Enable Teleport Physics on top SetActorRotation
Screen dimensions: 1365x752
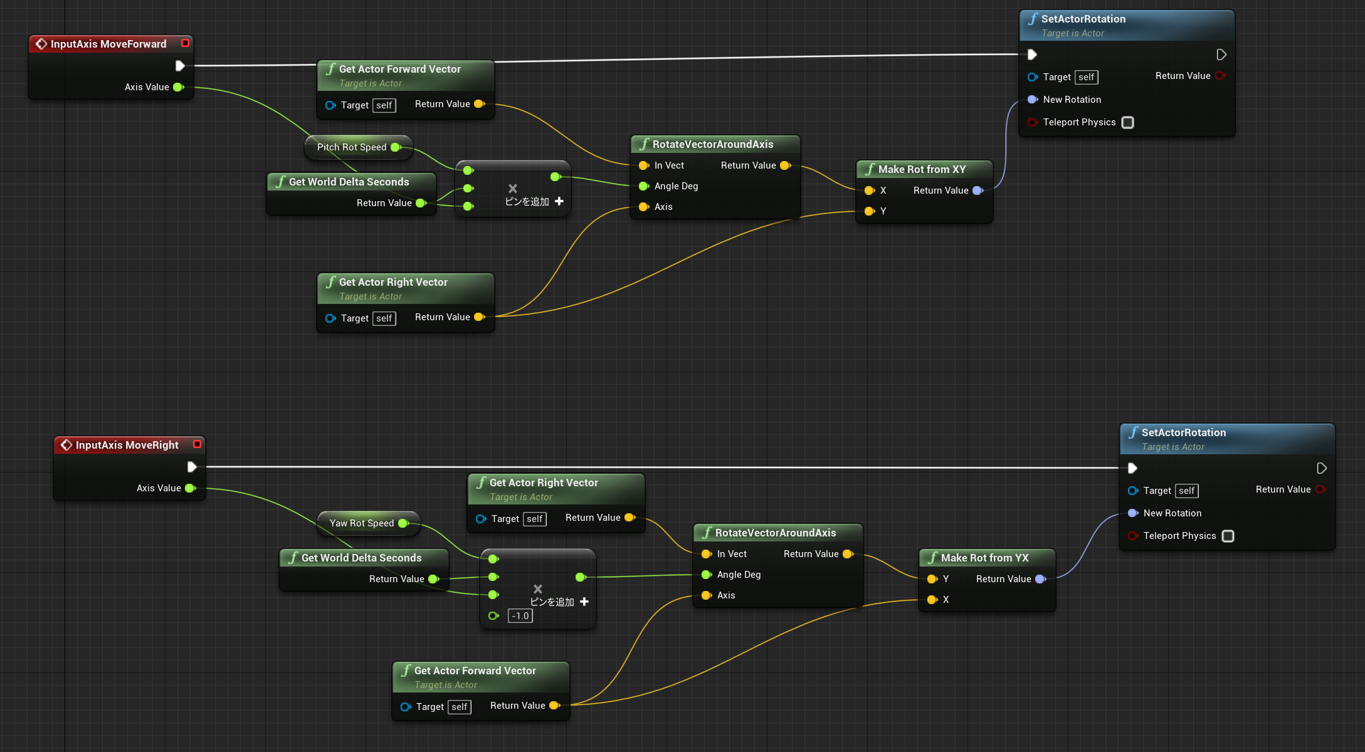click(x=1128, y=122)
